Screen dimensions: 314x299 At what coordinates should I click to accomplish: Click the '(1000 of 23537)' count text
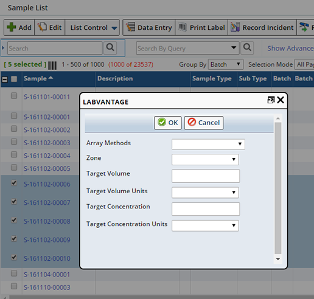[131, 64]
